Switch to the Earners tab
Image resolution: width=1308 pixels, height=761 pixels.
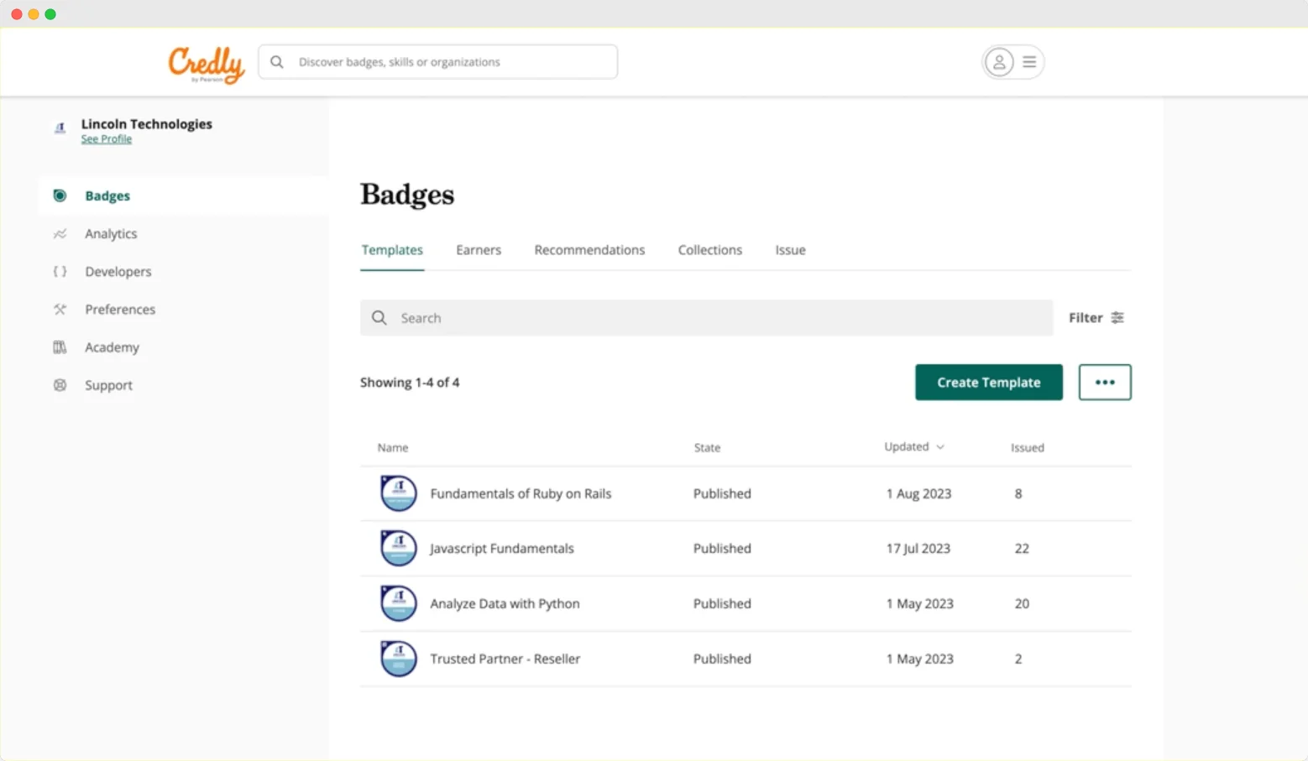pyautogui.click(x=479, y=250)
